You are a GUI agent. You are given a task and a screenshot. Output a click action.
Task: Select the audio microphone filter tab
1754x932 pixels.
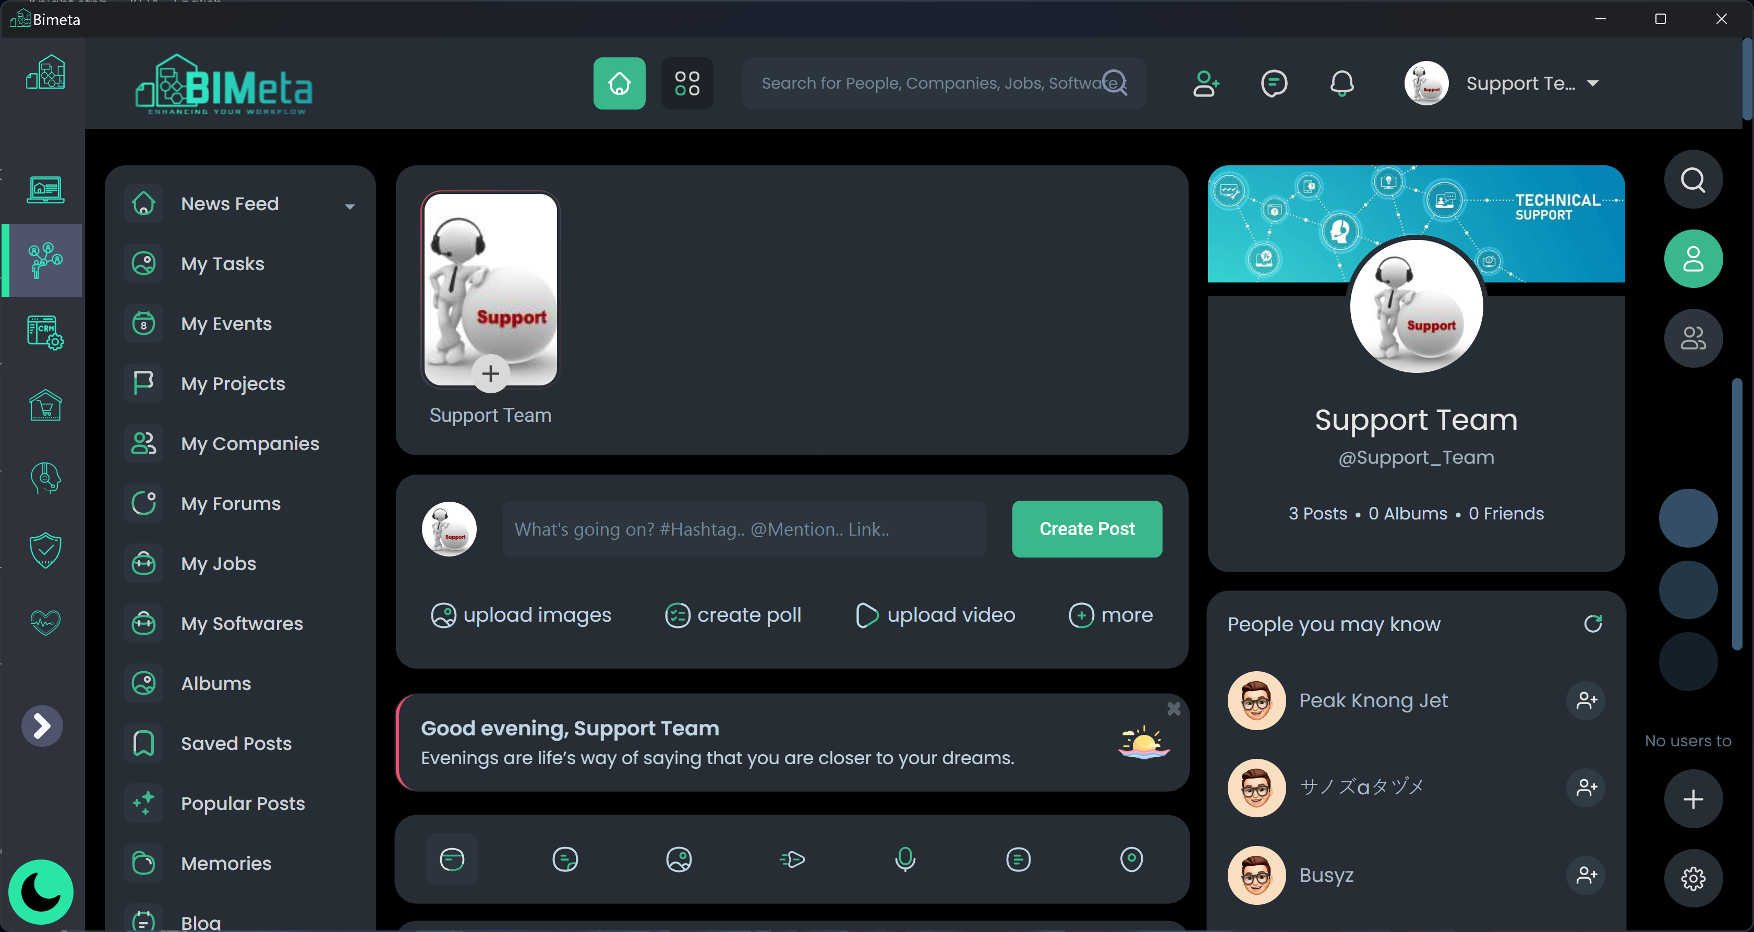click(905, 859)
